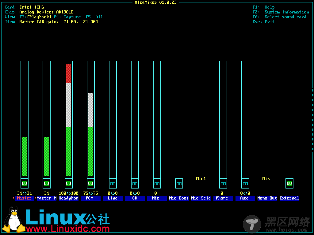Click the Card Intel ICH6 text
The height and width of the screenshot is (235, 314).
click(25, 7)
